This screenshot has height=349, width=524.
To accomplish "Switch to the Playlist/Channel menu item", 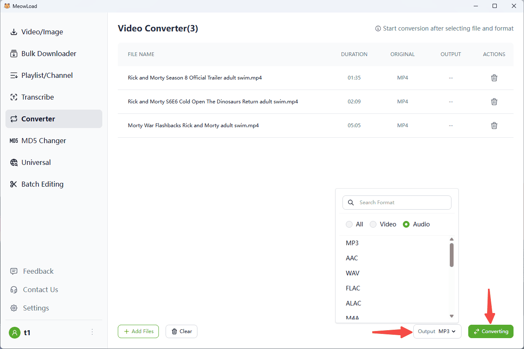I will click(x=47, y=75).
